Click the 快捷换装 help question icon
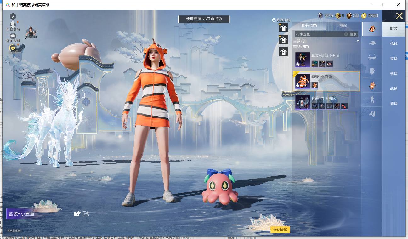This screenshot has height=239, width=408. point(274,20)
